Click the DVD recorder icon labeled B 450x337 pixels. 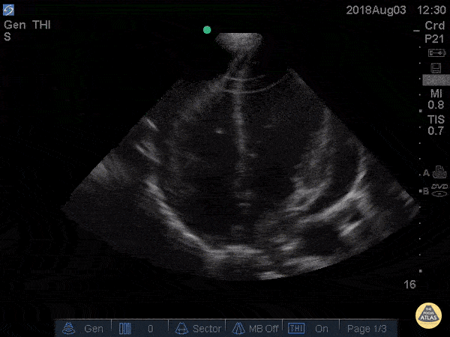439,190
